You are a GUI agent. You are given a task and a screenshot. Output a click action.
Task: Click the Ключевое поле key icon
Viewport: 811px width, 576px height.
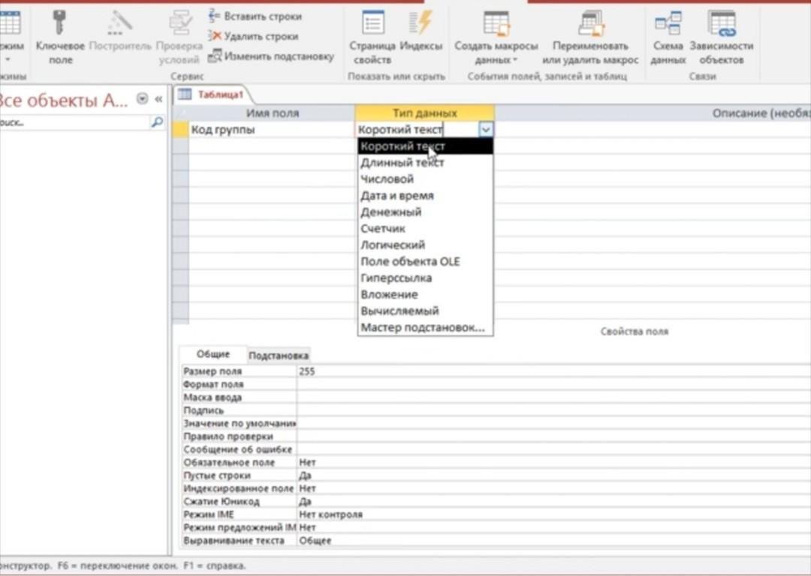pos(59,22)
